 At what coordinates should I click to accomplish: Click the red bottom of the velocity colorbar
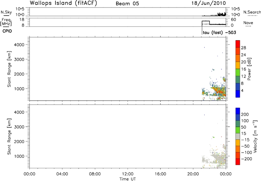[x=238, y=162]
